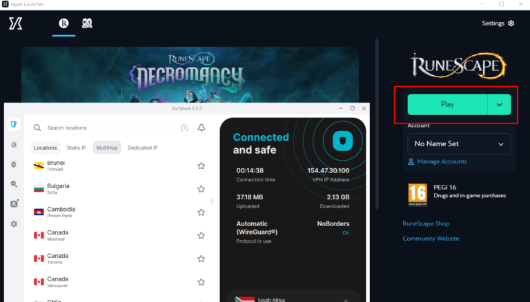530x302 pixels.
Task: Open the Surfshark Alert sidebar icon
Action: coord(14,144)
